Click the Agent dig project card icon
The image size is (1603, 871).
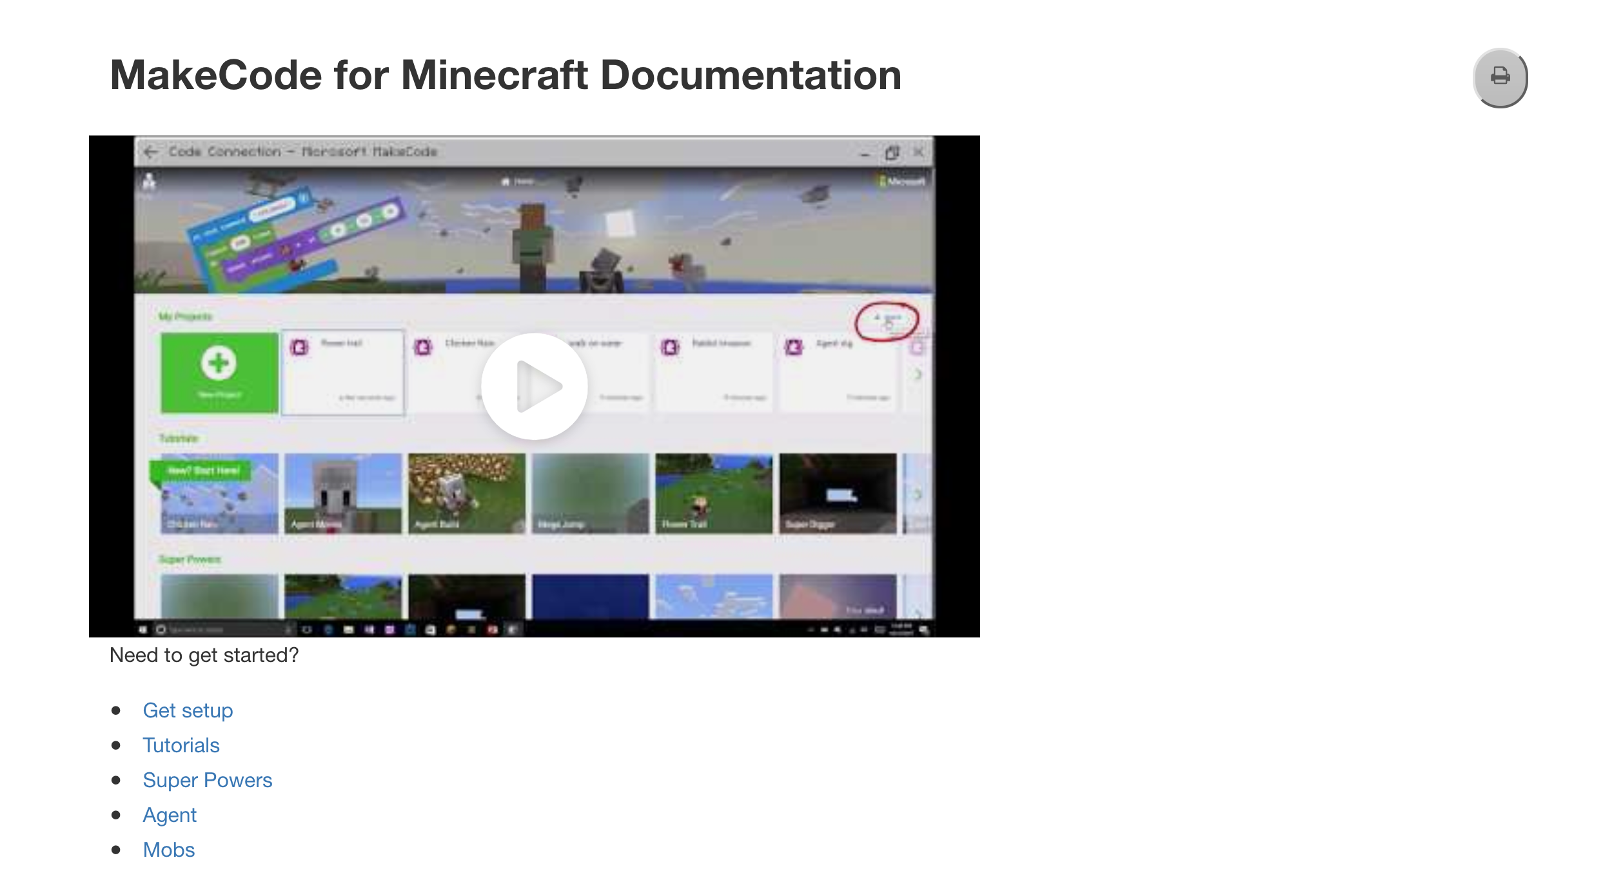click(x=794, y=347)
